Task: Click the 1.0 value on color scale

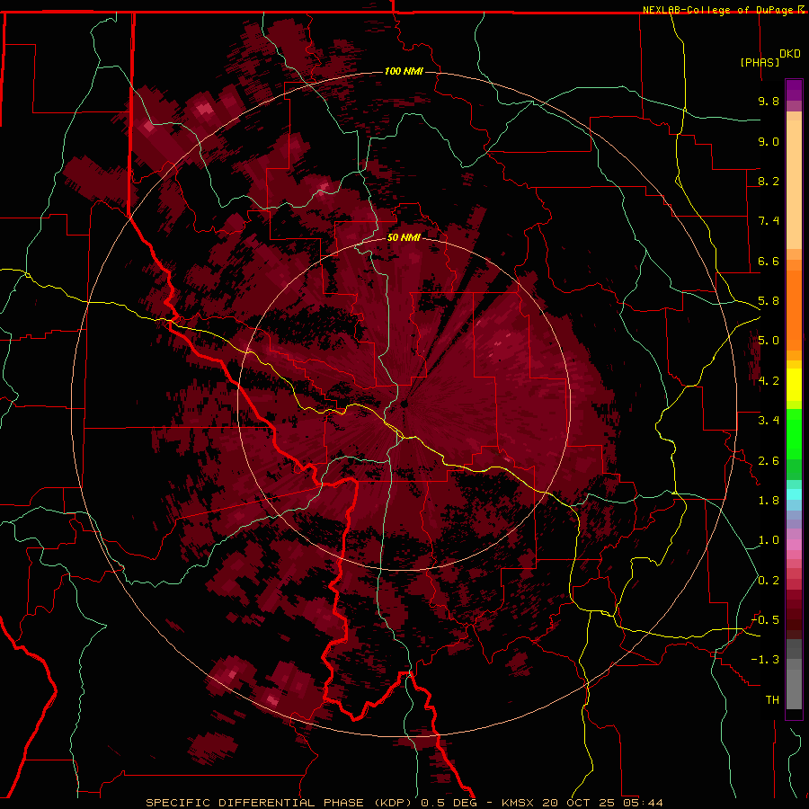Action: 769,540
